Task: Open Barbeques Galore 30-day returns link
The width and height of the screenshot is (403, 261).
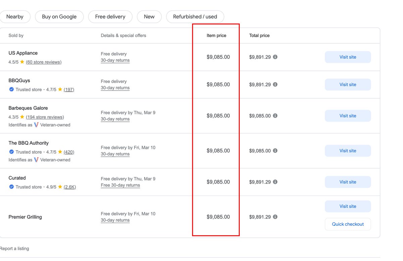Action: point(115,119)
